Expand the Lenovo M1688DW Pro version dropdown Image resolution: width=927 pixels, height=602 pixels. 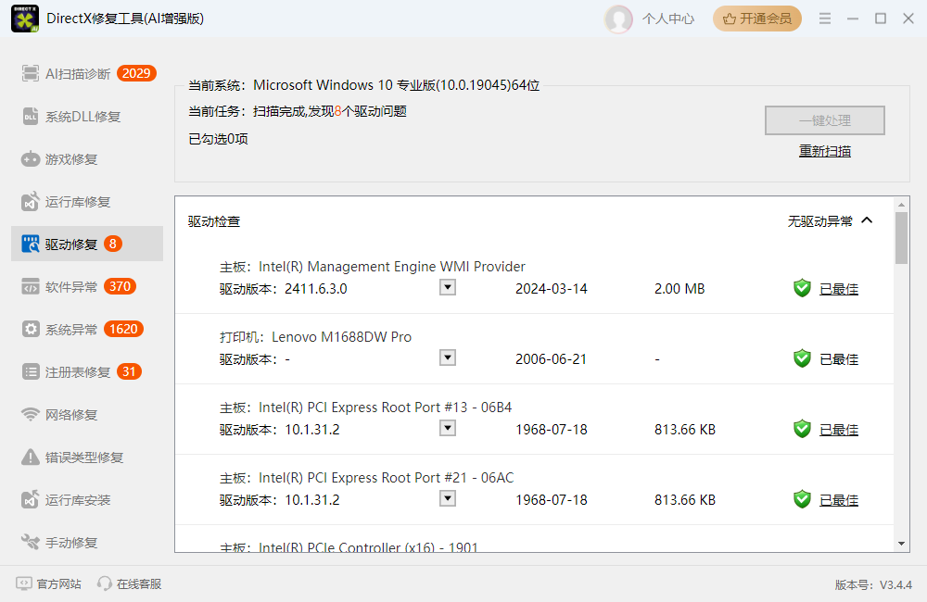[448, 358]
